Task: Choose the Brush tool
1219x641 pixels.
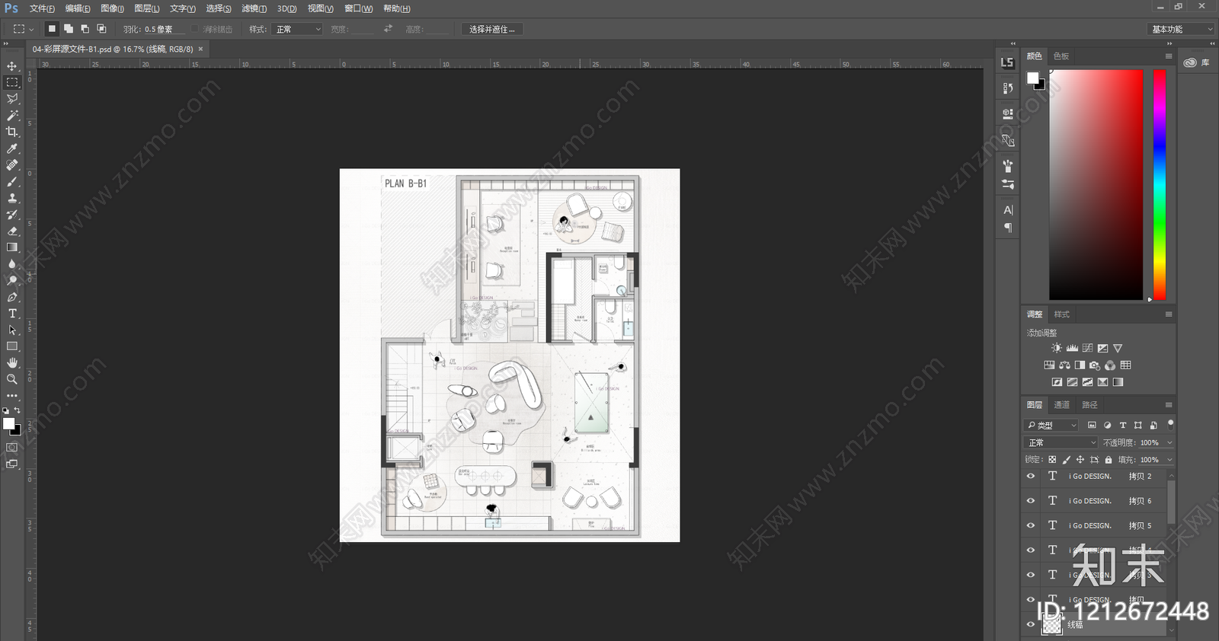Action: [x=12, y=182]
